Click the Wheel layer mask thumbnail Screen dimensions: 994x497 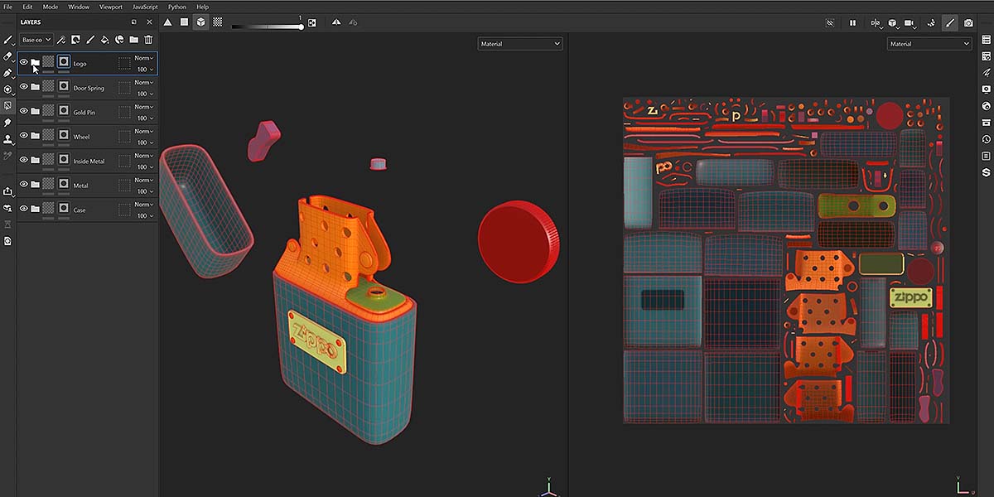click(64, 136)
